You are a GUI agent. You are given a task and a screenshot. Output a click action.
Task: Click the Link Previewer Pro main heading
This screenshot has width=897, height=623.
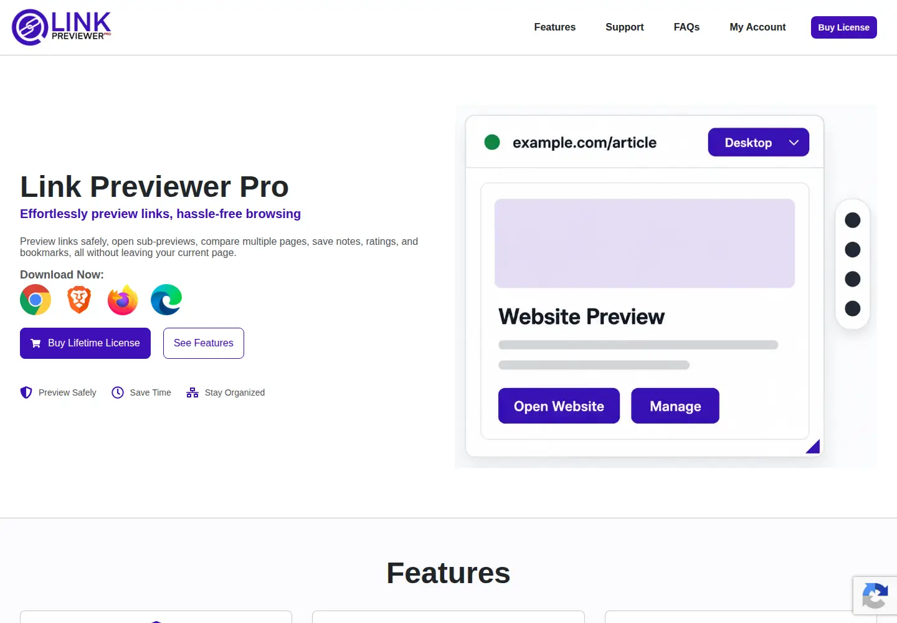point(154,186)
